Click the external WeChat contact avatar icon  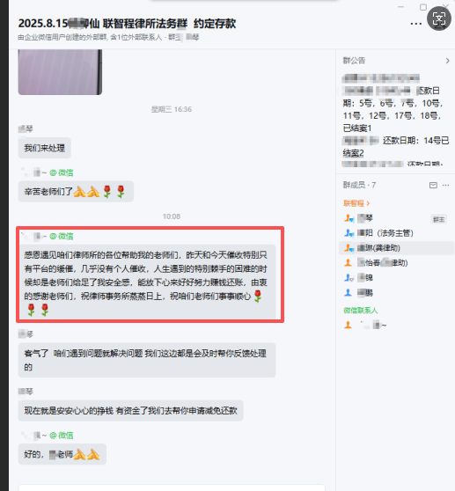[348, 326]
